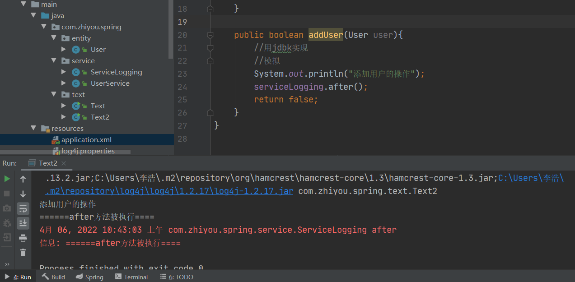This screenshot has width=575, height=282.
Task: Click the project tree horizontal scrollbar
Action: click(x=65, y=152)
